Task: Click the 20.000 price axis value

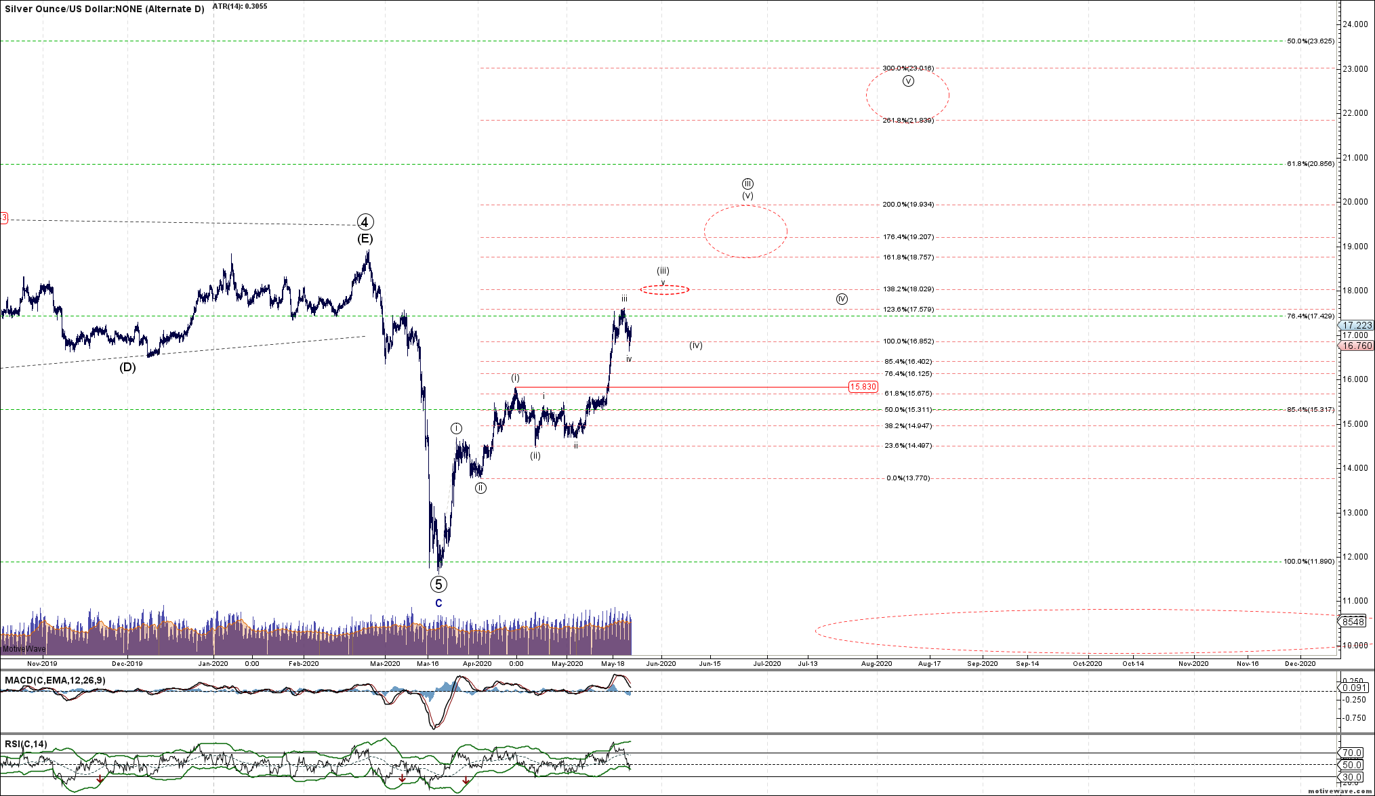Action: point(1355,202)
